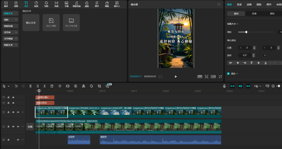Open the 音频 audio tab

pyautogui.click(x=16, y=4)
